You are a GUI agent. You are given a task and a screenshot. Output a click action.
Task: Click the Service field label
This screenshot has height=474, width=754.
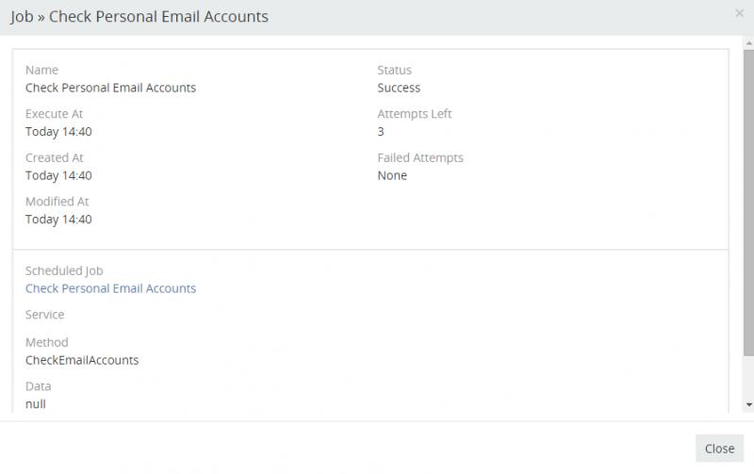tap(45, 315)
